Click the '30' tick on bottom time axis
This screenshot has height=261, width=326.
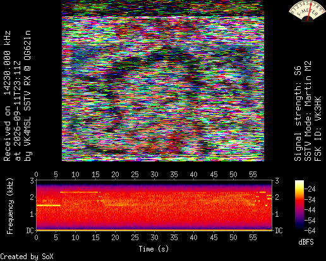154,238
